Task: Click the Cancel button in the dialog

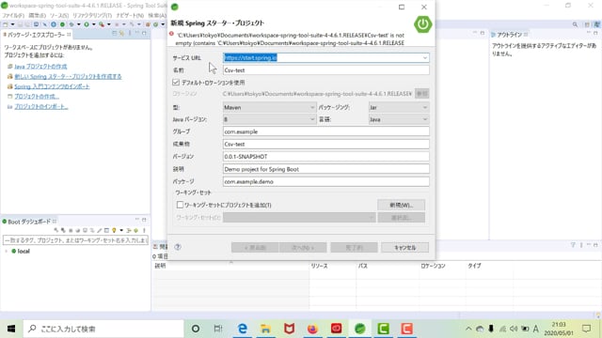Action: tap(405, 248)
